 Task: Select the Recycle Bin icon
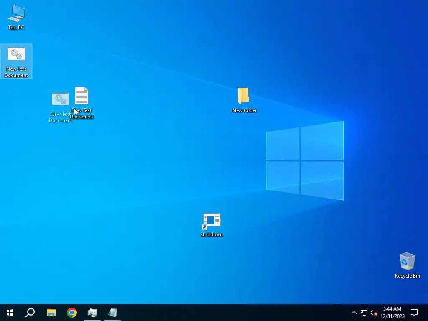(407, 265)
